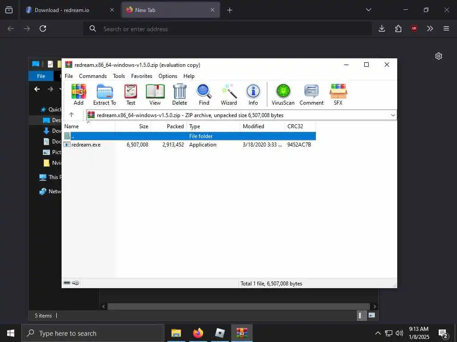Click the Extract To toolbar icon
Viewport: 457px width, 342px height.
click(104, 94)
